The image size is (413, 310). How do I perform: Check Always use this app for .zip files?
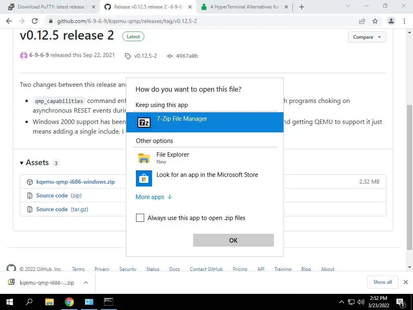click(x=140, y=218)
